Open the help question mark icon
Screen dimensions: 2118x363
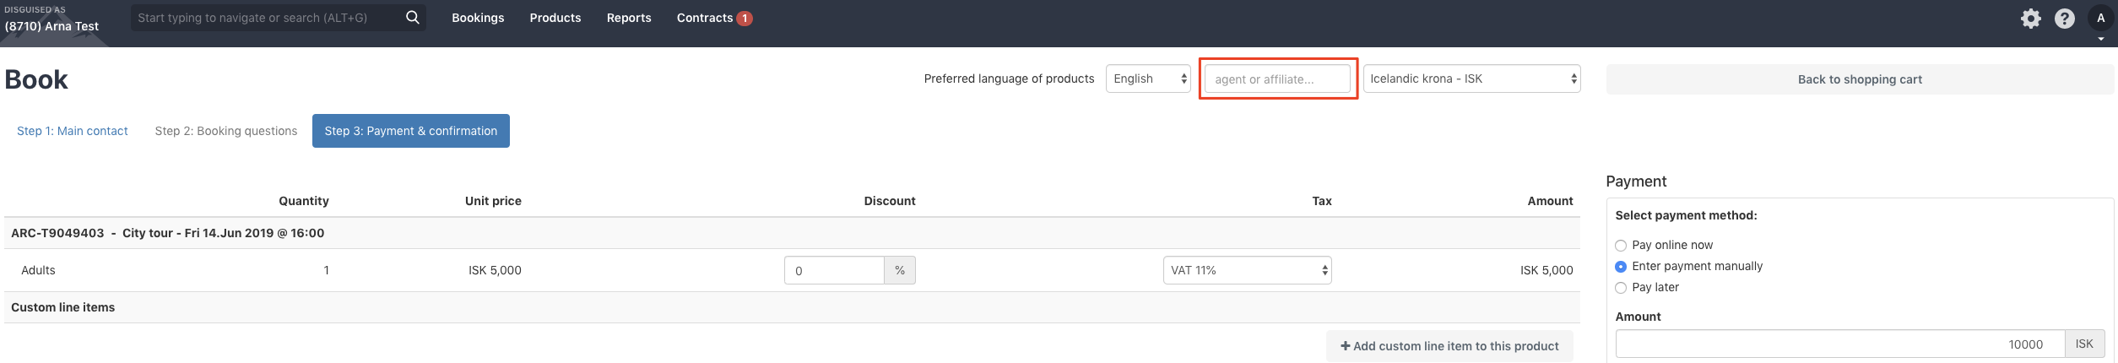(2064, 19)
